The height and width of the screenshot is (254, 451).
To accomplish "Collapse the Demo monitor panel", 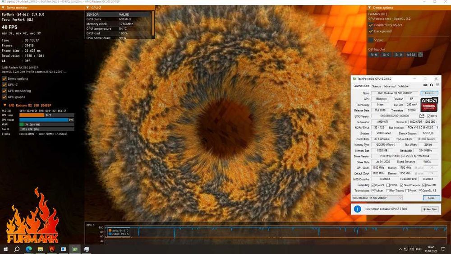I will coord(3,8).
